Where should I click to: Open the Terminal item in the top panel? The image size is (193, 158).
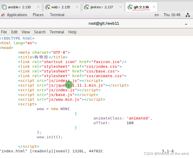tap(57, 15)
